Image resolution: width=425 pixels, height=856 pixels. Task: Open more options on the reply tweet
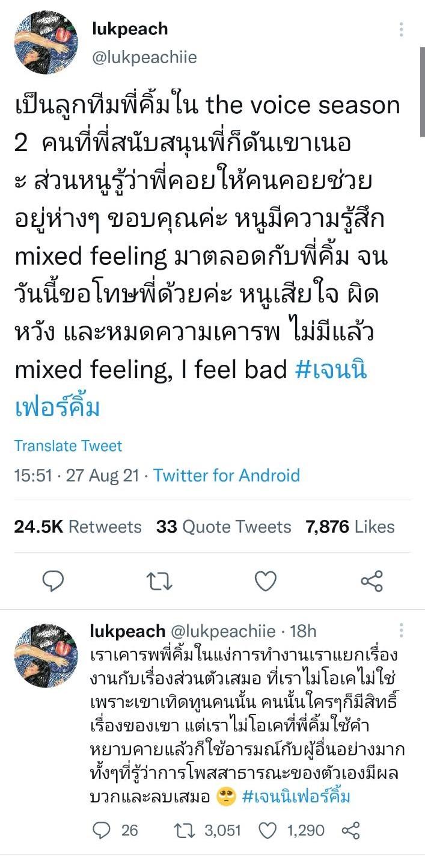(x=401, y=630)
